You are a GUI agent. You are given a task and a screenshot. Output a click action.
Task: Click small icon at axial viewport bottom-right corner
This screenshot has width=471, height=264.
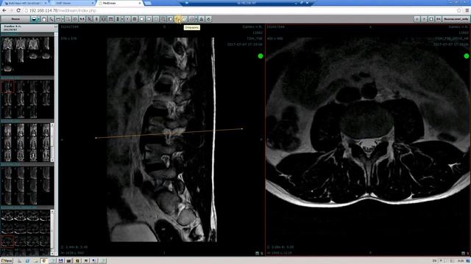pyautogui.click(x=463, y=253)
